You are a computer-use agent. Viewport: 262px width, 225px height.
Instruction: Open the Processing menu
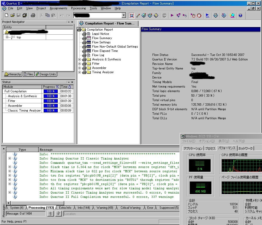(78, 8)
